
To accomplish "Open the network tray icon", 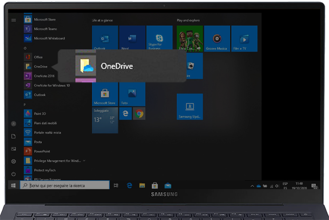I will (x=272, y=186).
